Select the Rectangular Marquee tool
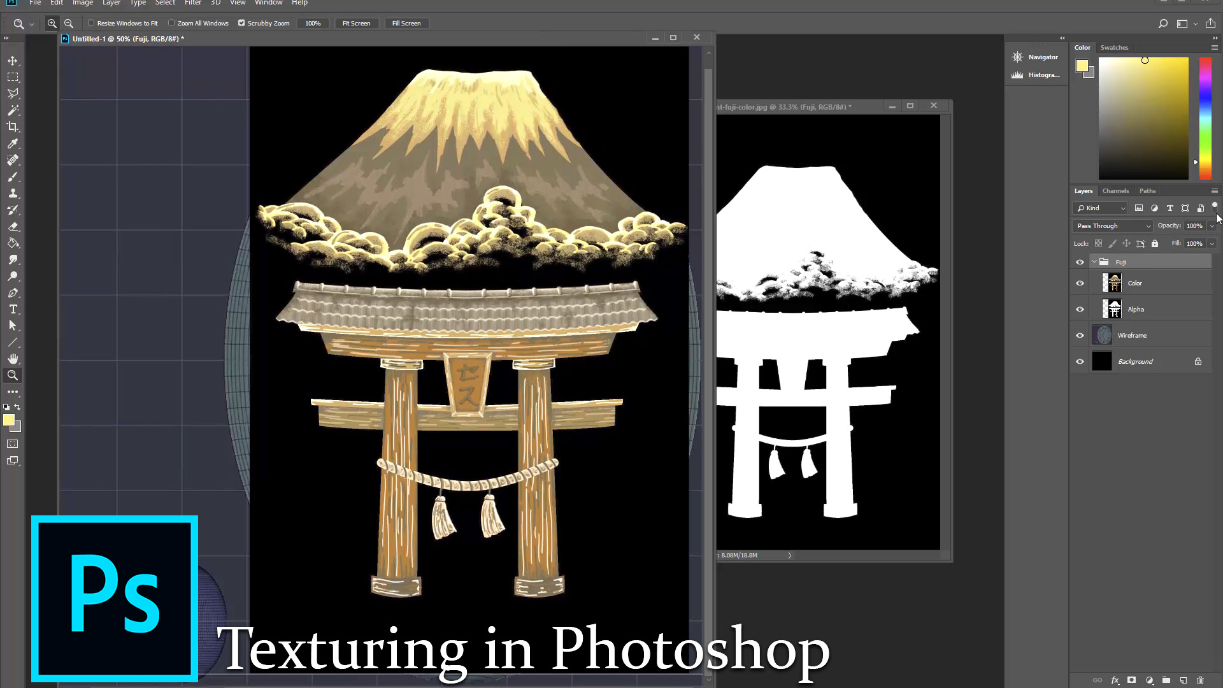The image size is (1223, 688). click(13, 77)
